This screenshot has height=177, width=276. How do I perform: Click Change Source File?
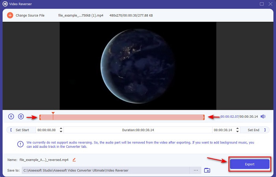tap(30, 15)
